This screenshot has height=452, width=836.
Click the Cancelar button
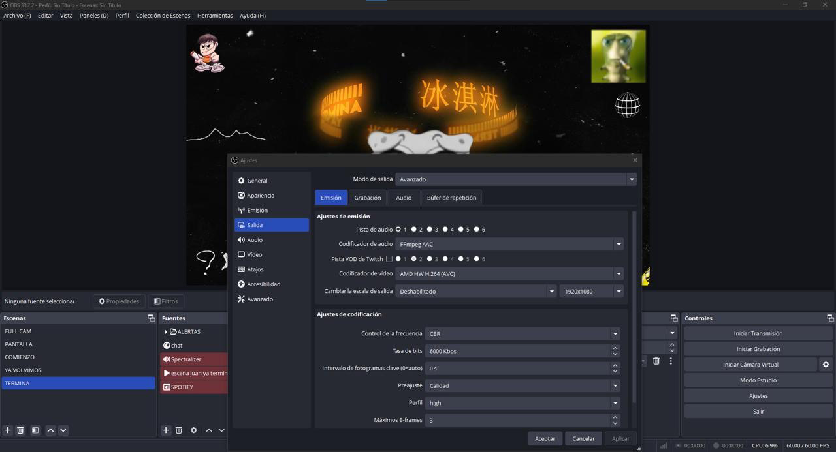click(x=583, y=439)
